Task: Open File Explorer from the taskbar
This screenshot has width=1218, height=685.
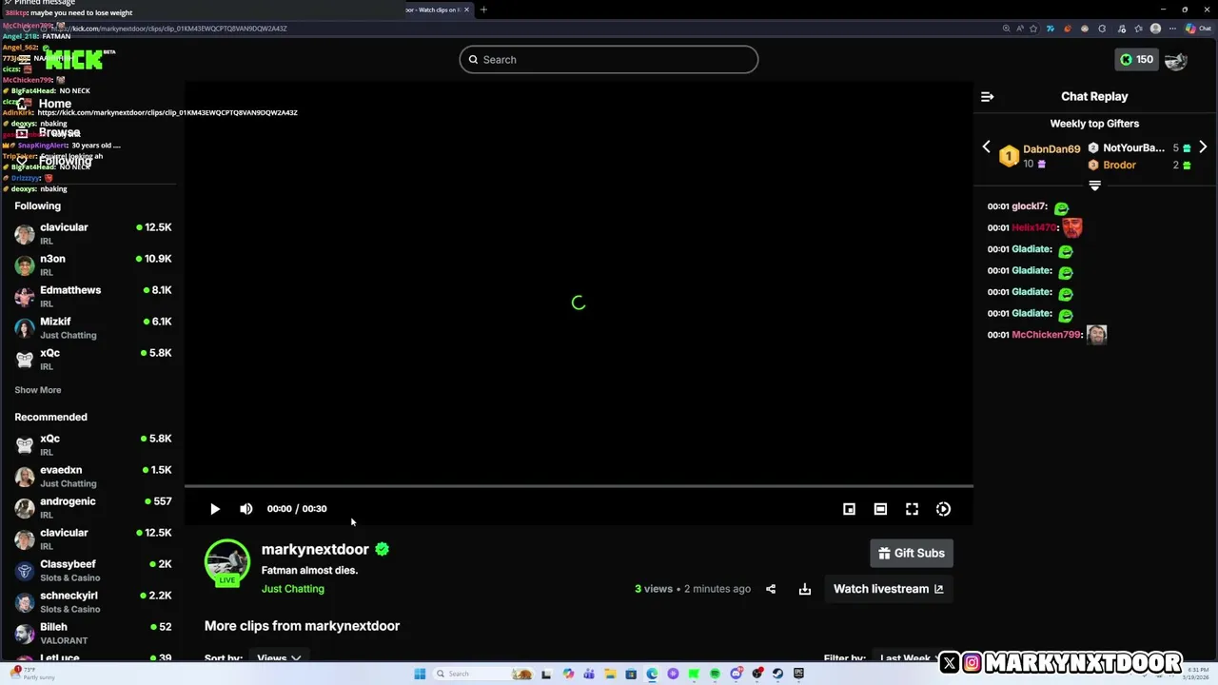Action: [611, 674]
